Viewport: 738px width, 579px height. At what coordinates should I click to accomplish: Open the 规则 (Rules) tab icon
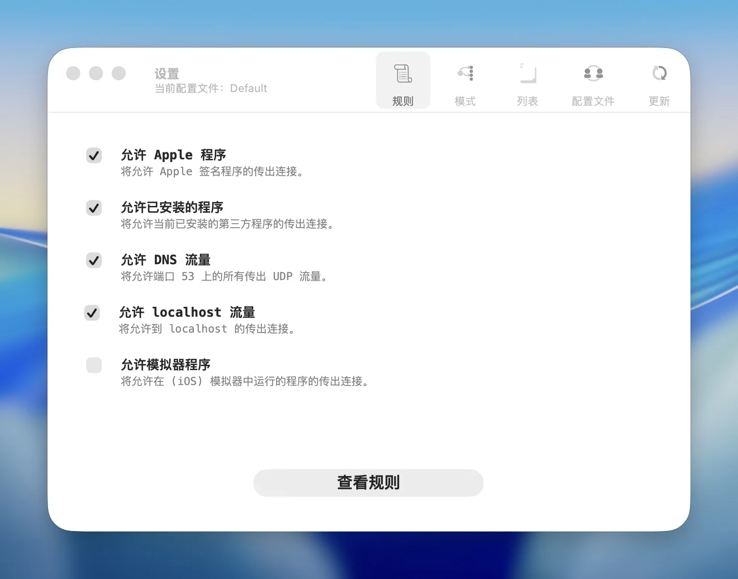(x=403, y=73)
